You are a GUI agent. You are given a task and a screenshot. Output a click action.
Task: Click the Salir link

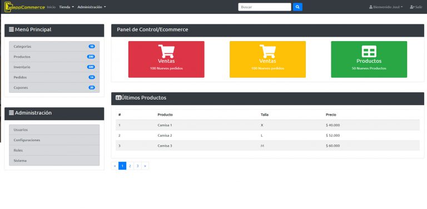coord(416,7)
